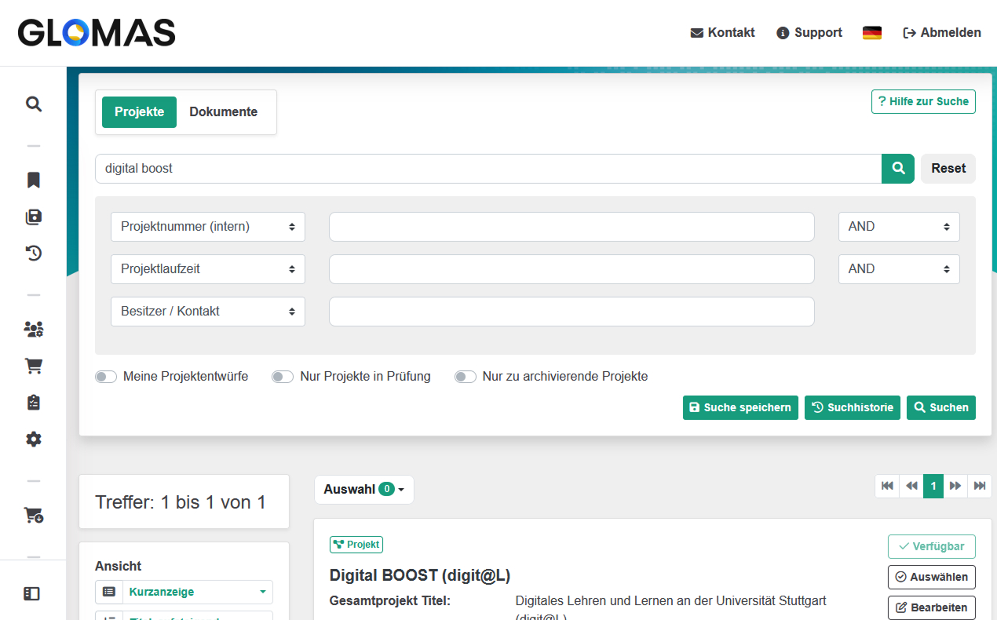Click the GLOMAS logo
Screen dimensions: 997x620
tap(97, 33)
